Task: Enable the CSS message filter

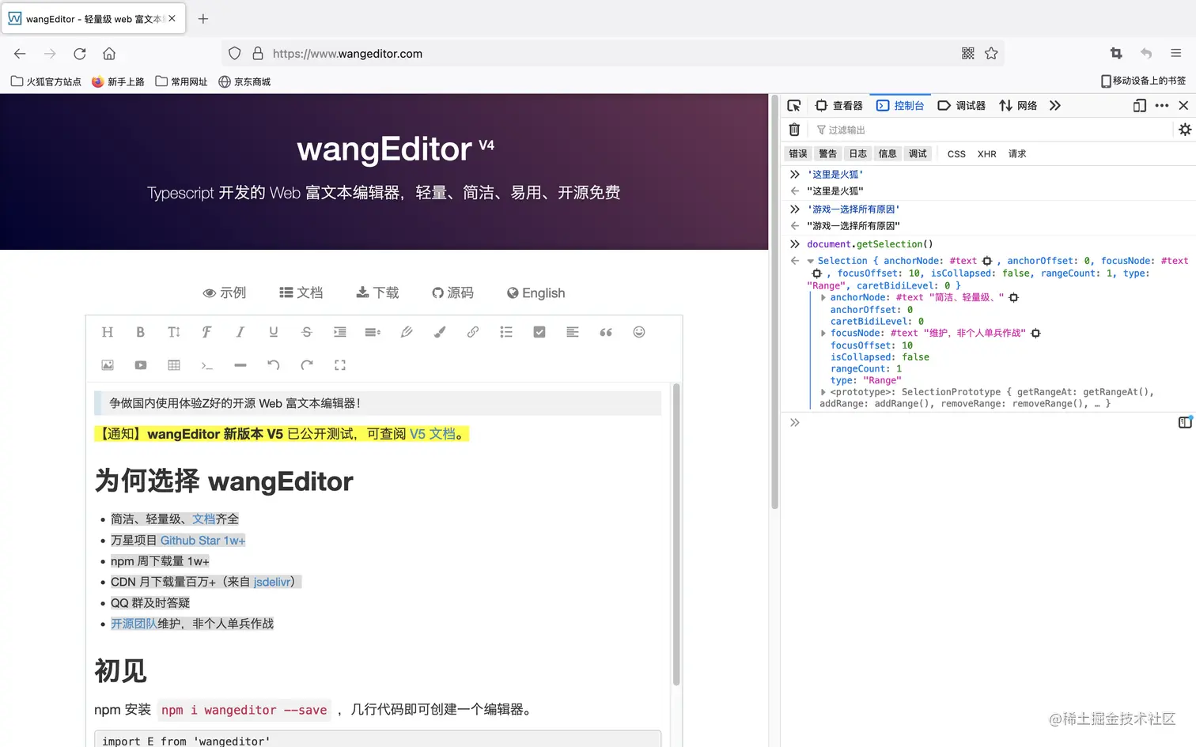Action: click(956, 153)
